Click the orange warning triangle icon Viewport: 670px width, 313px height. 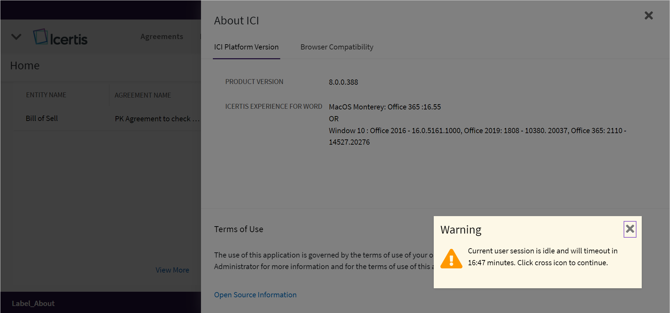[451, 259]
